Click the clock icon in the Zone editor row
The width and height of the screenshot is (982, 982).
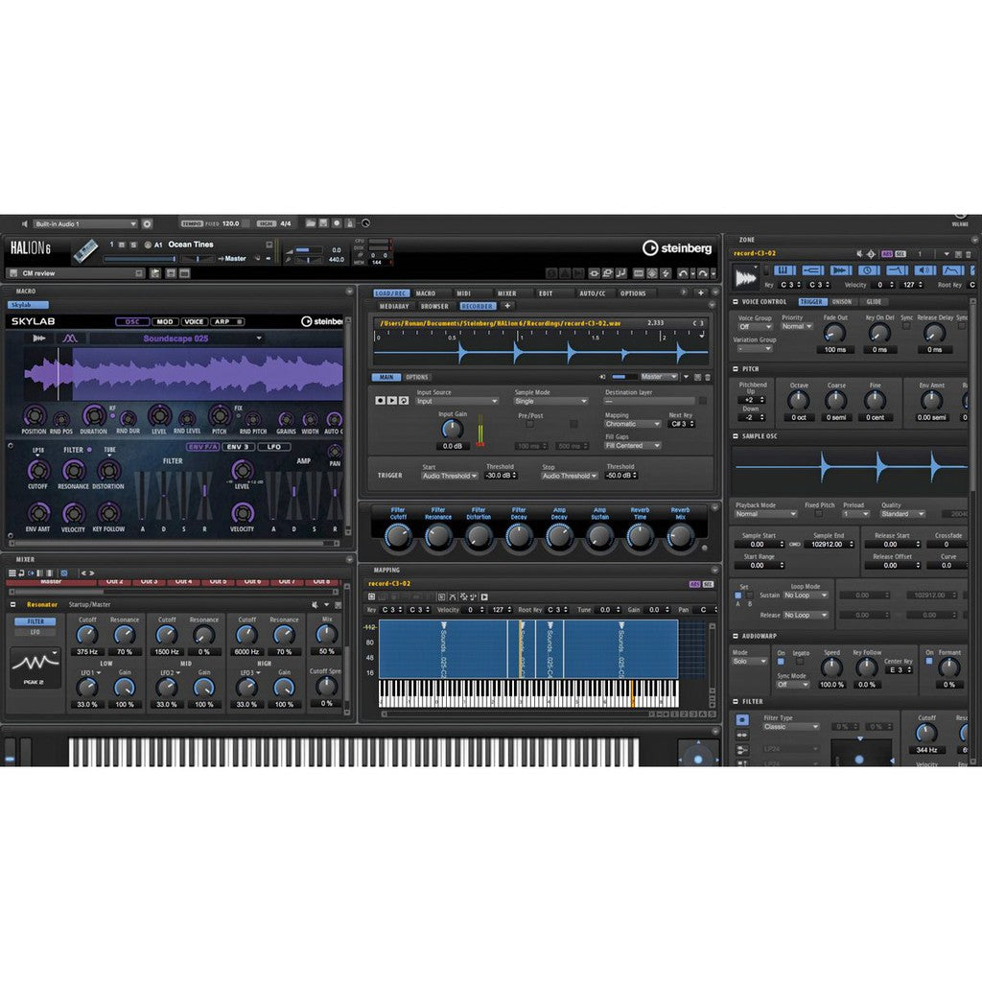(866, 270)
